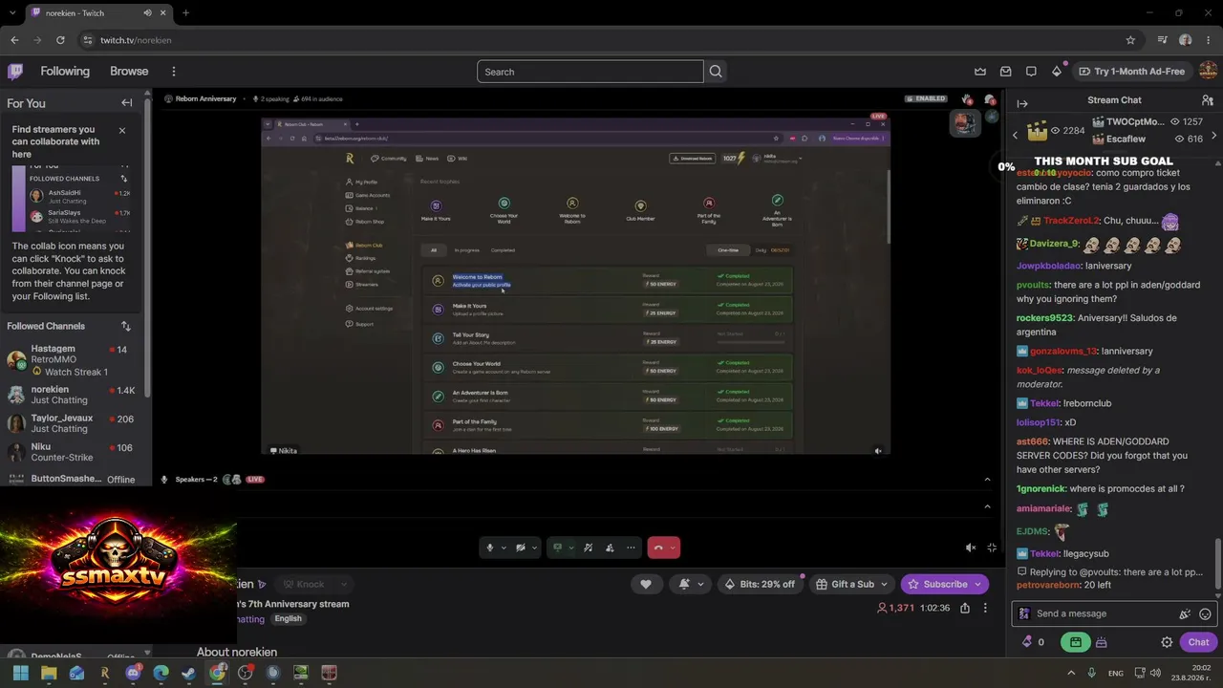Expand the Gift a Sub dropdown
The width and height of the screenshot is (1223, 688).
[x=884, y=584]
